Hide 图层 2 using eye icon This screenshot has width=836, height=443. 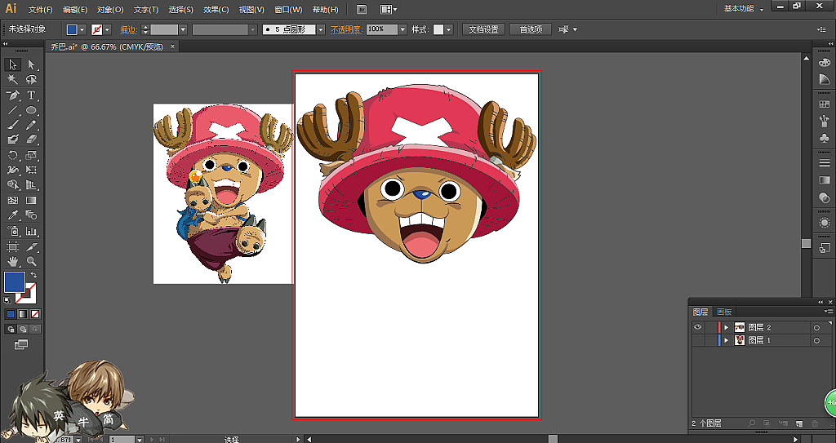[697, 327]
